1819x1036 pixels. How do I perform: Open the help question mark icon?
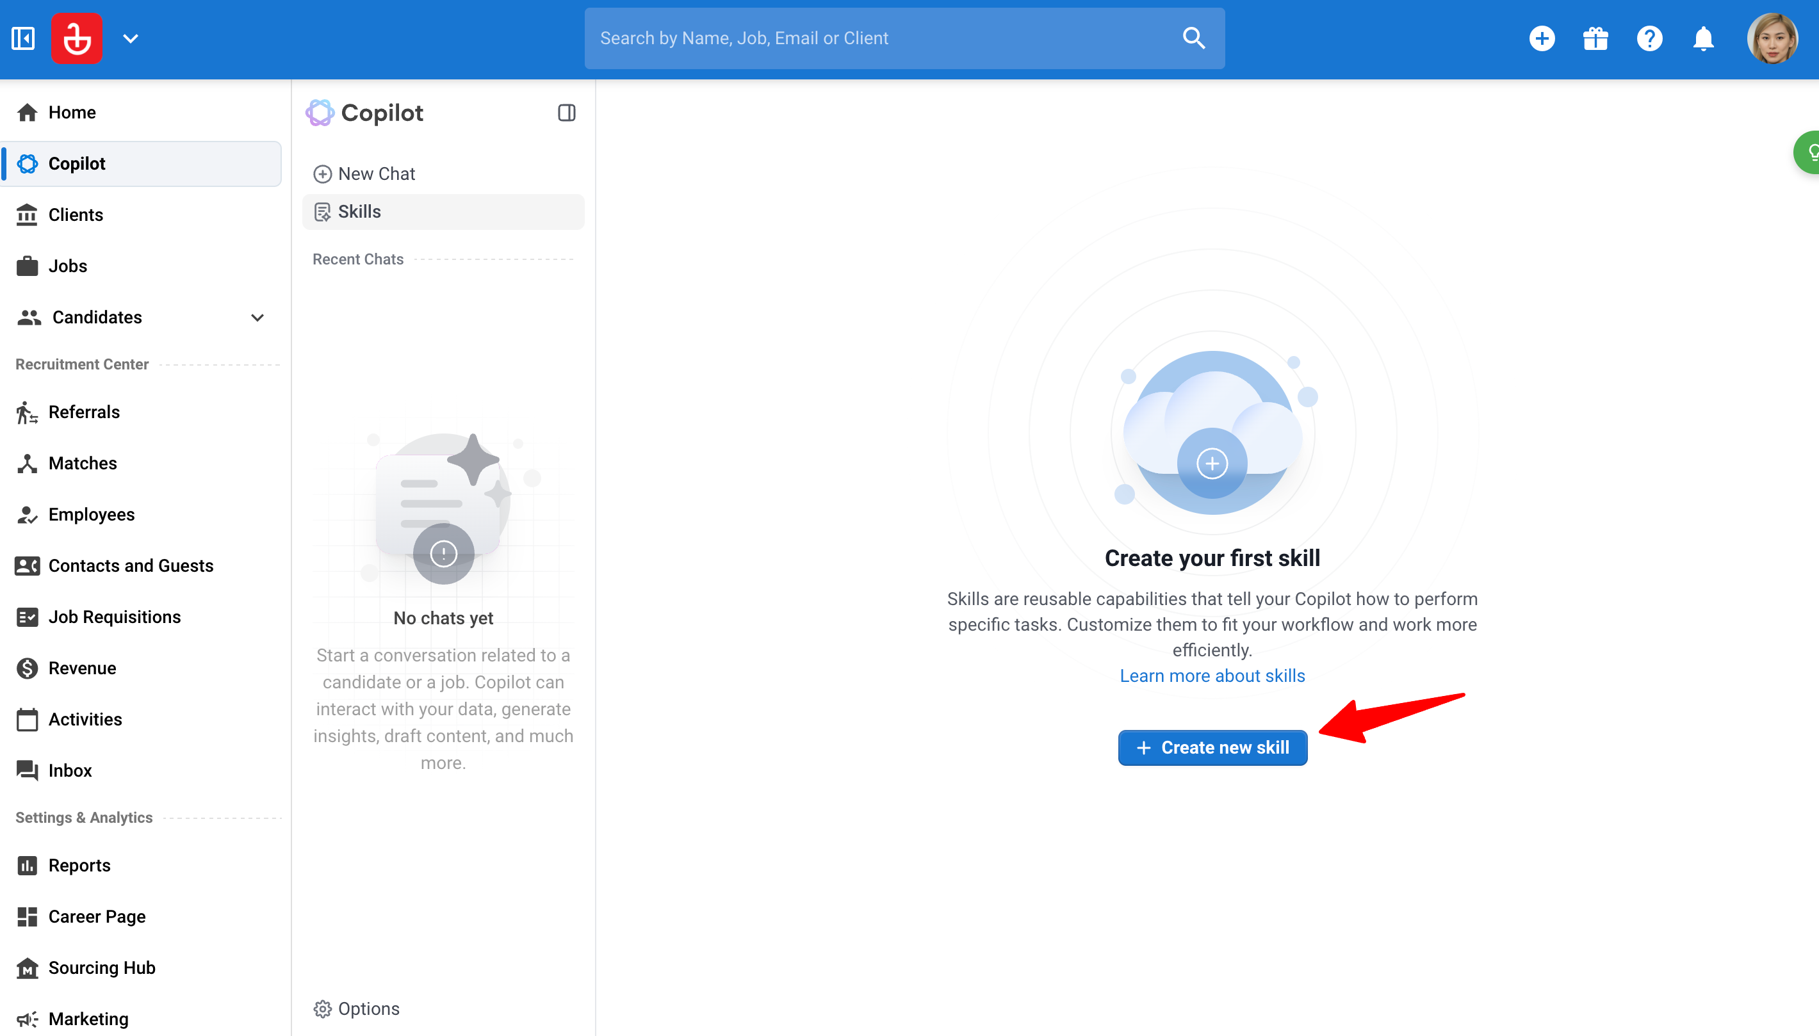coord(1650,38)
